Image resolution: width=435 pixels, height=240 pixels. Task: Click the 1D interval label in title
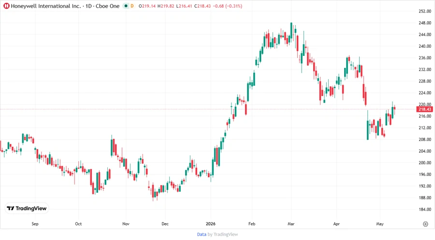coord(88,6)
